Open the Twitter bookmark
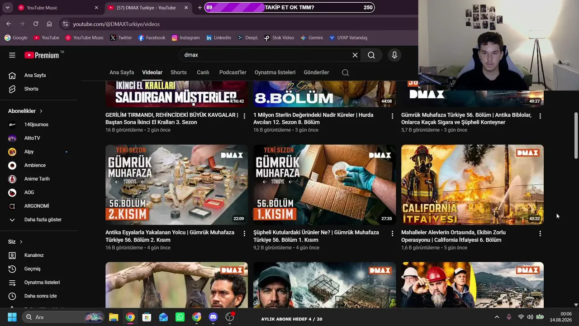Viewport: 579px width, 326px height. [121, 38]
